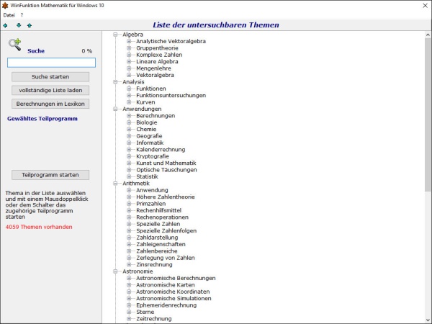Image resolution: width=432 pixels, height=324 pixels.
Task: Select the Statistik tree item
Action: [x=147, y=176]
